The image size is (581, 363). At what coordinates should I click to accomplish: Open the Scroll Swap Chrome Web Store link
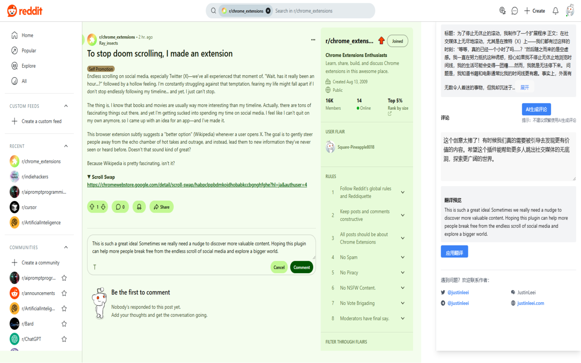coord(197,185)
